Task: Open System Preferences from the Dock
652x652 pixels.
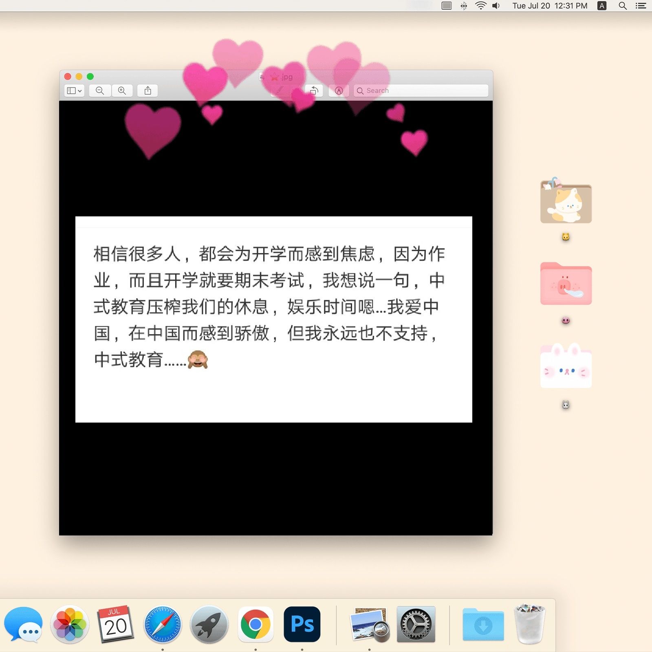Action: point(416,624)
